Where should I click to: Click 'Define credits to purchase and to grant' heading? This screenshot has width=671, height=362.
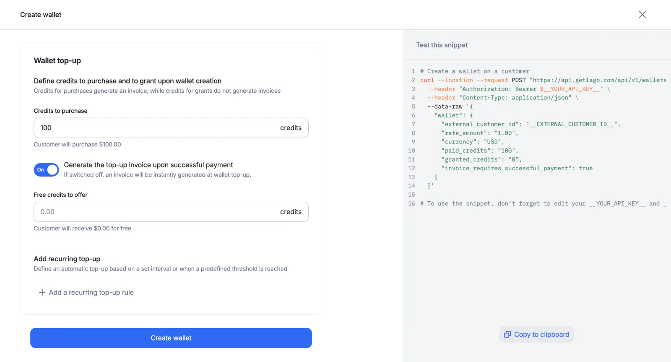(127, 81)
